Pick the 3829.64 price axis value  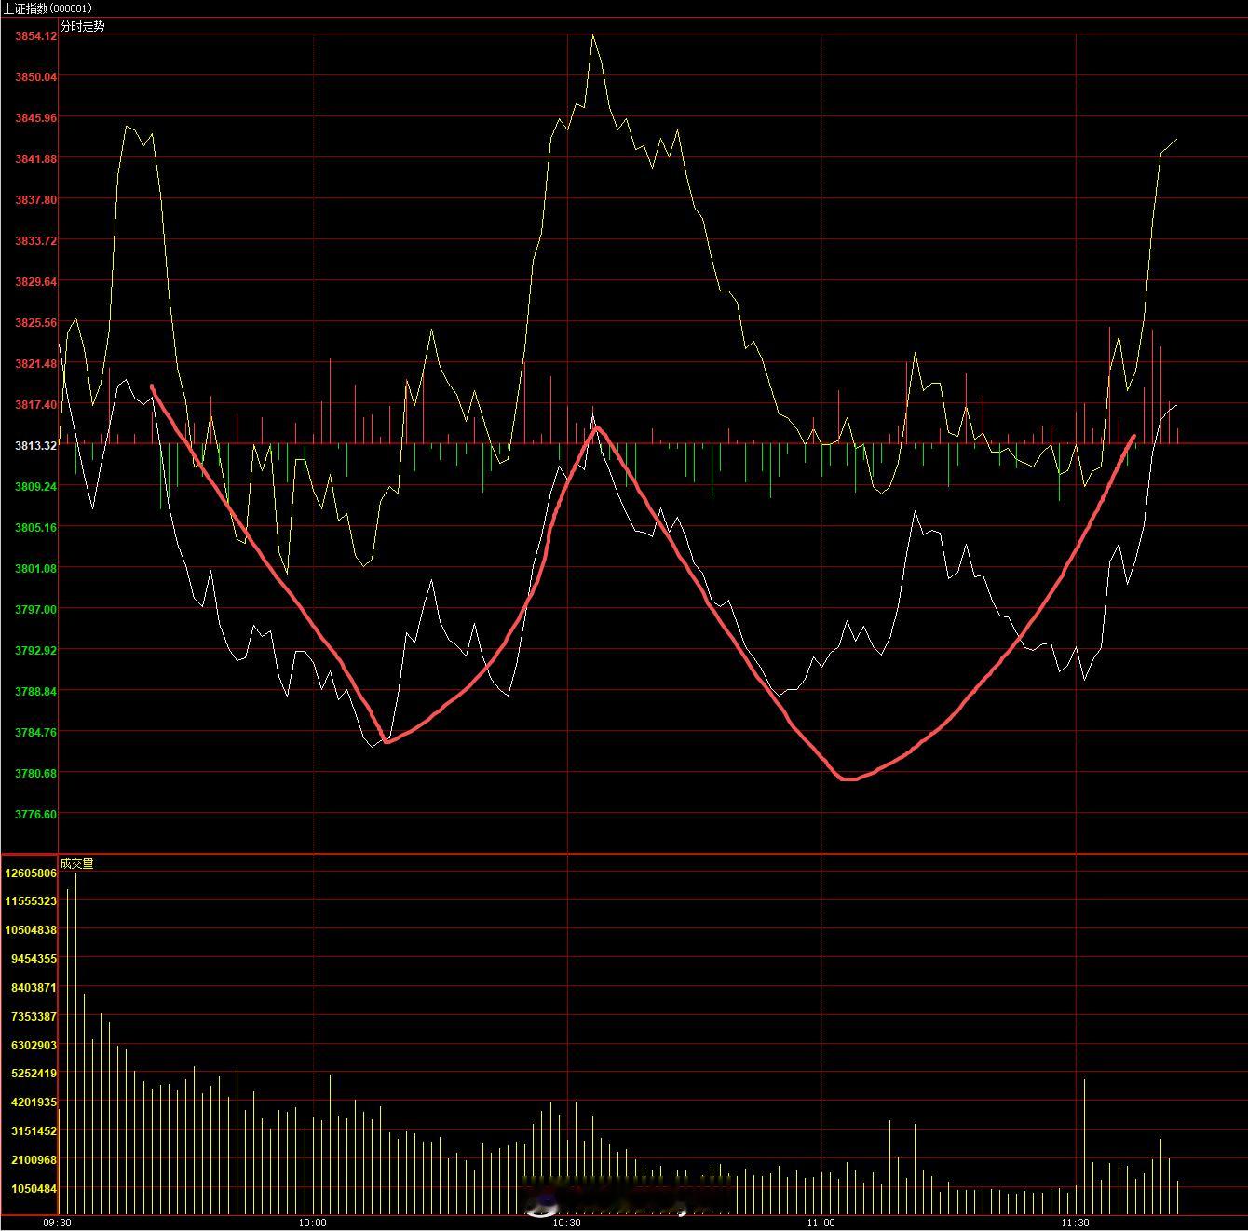pos(35,281)
